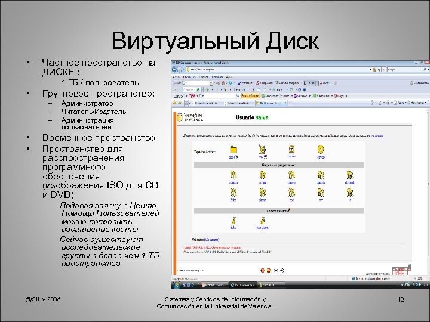Click the page vertical scrollbar
The height and width of the screenshot is (322, 430).
click(428, 191)
